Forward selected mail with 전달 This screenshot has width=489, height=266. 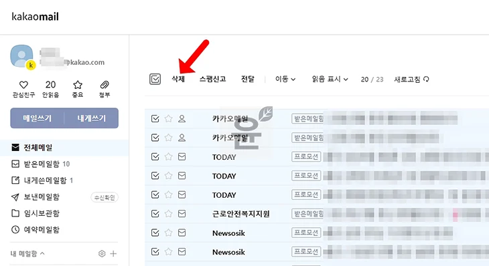[248, 79]
